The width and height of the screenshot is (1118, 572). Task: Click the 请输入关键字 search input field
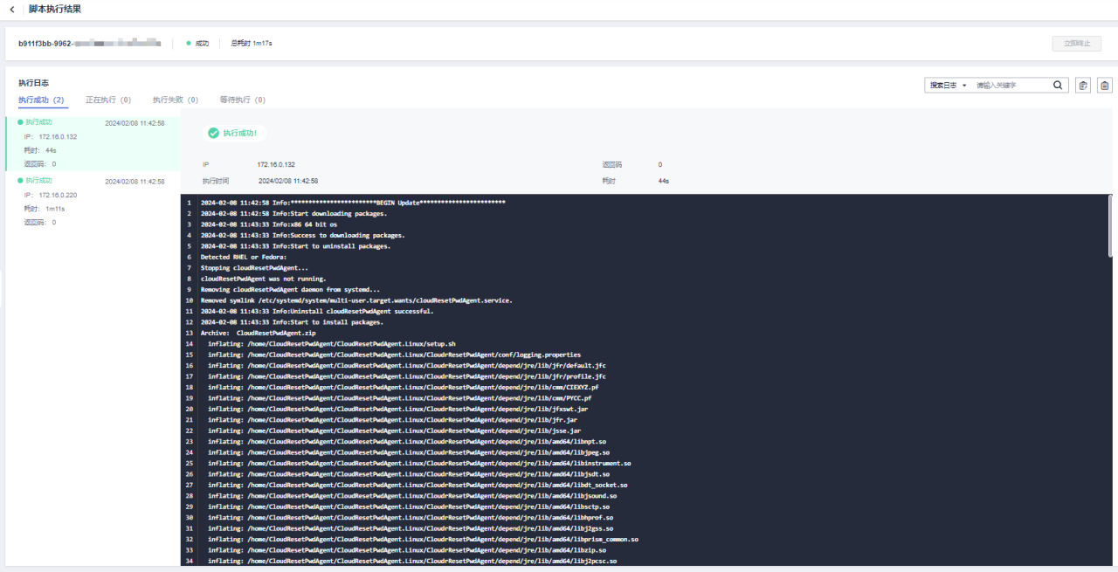tap(1011, 86)
